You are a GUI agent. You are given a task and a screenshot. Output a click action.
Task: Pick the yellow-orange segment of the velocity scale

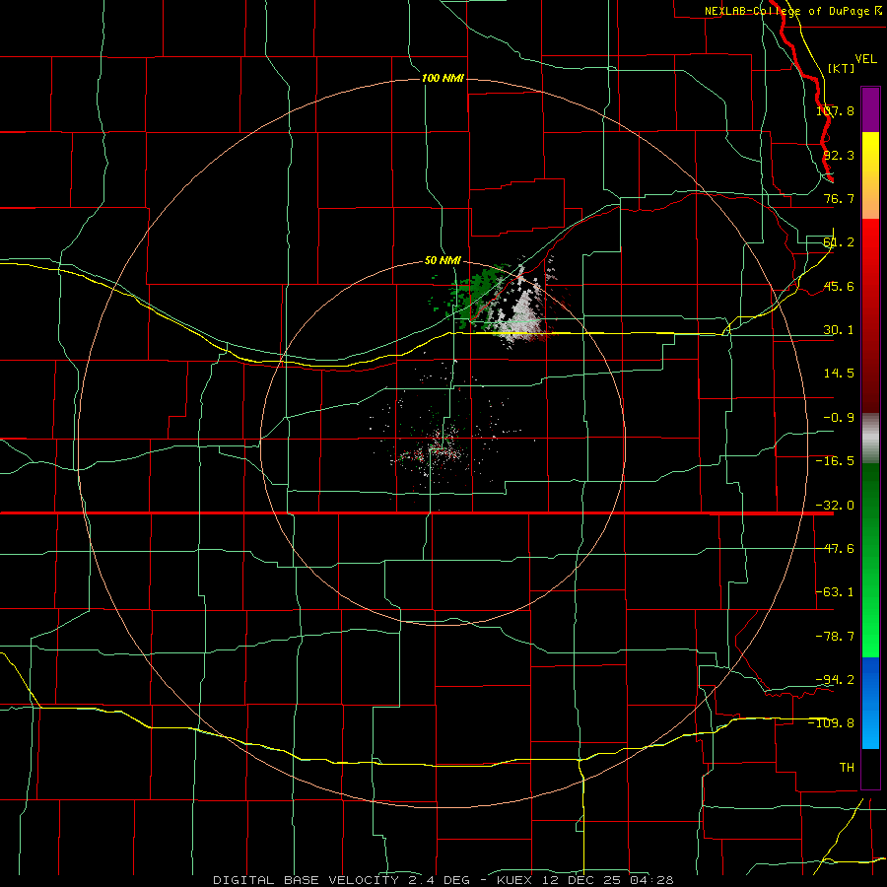point(870,175)
